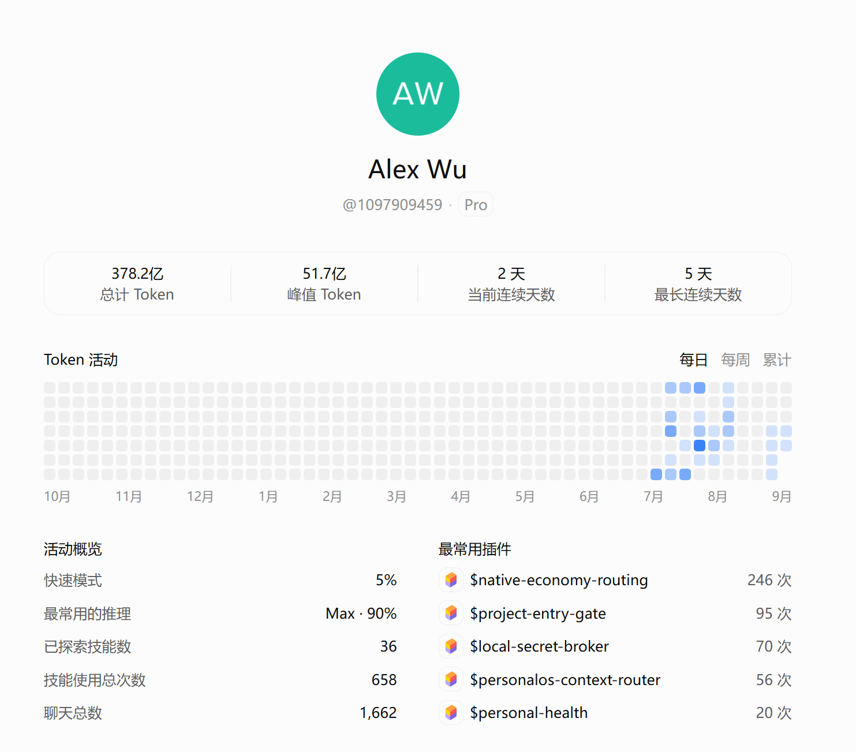Click the 快速模式 row label
The width and height of the screenshot is (856, 752).
click(x=73, y=580)
